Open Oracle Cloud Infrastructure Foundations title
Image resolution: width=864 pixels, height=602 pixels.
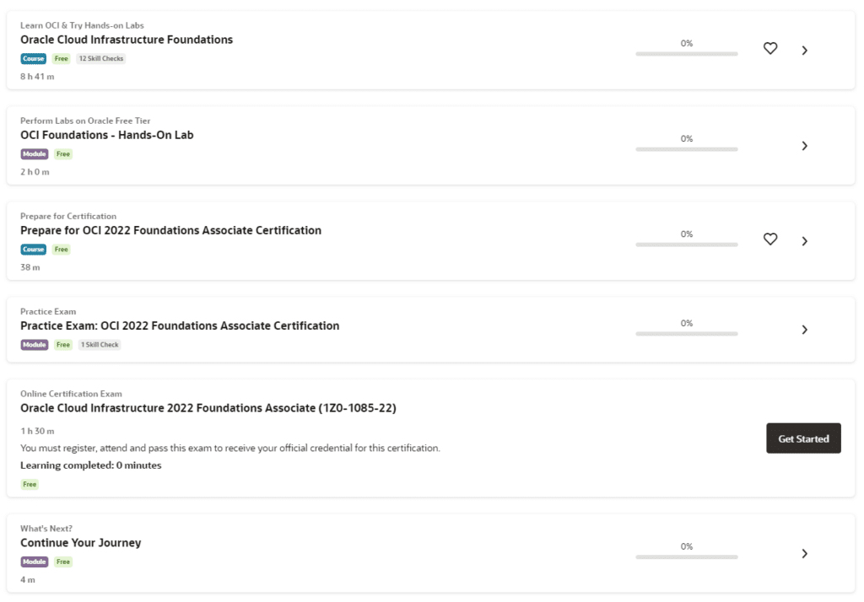127,40
